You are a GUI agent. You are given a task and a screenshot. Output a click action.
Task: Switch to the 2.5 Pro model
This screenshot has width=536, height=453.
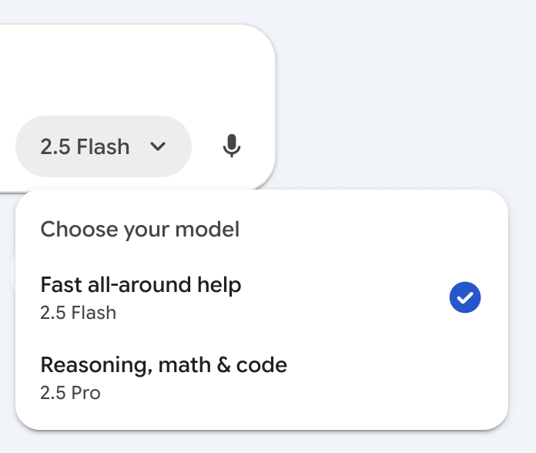(x=71, y=392)
